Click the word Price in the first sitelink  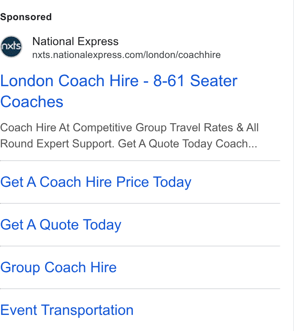click(x=133, y=182)
